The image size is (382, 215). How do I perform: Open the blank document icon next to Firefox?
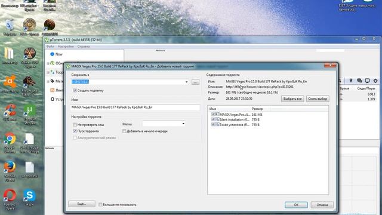point(29,168)
